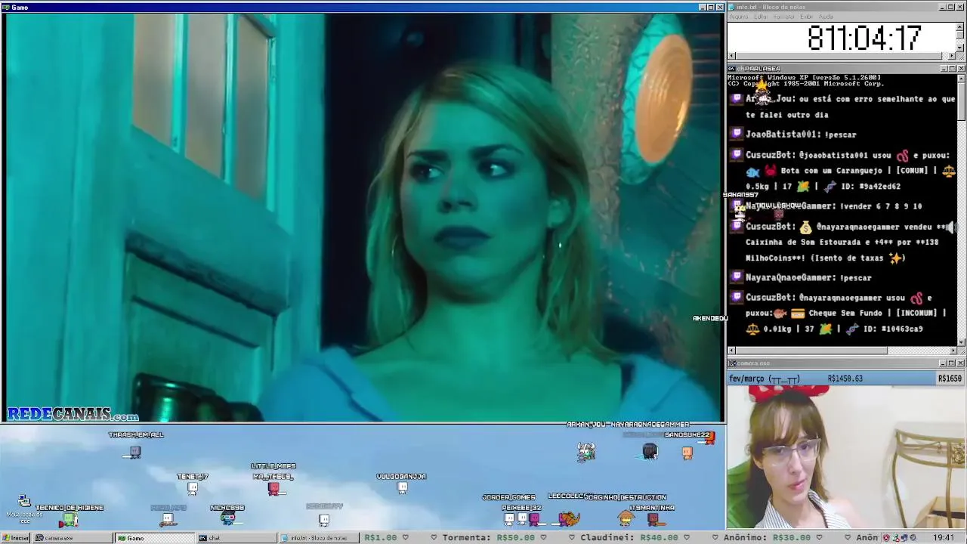Click R$1650 goal value in camera window
This screenshot has height=544, width=967.
950,379
